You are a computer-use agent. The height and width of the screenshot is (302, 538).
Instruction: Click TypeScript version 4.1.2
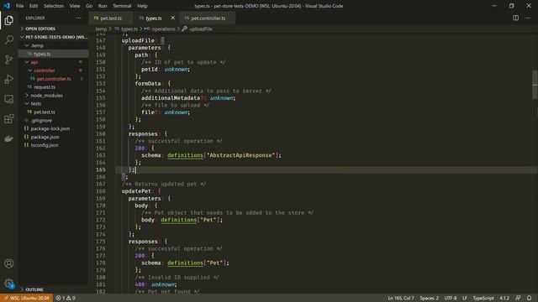tap(504, 298)
